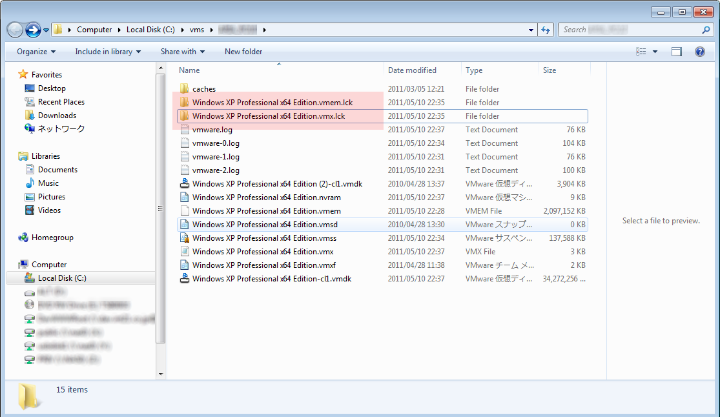Screen dimensions: 720x417
Task: Click the search magnifier icon
Action: coord(706,30)
